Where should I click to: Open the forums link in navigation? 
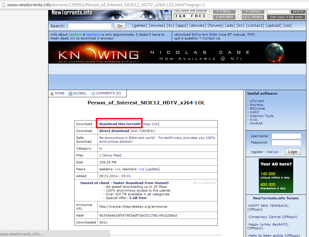click(x=215, y=26)
